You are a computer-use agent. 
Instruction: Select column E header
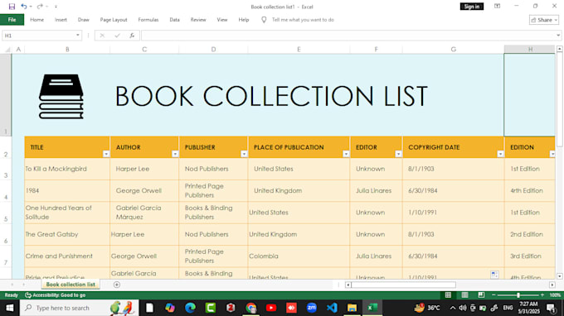(x=299, y=49)
